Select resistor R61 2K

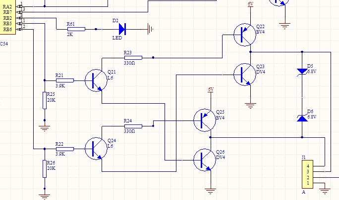point(76,29)
